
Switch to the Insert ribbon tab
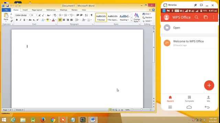25,10
